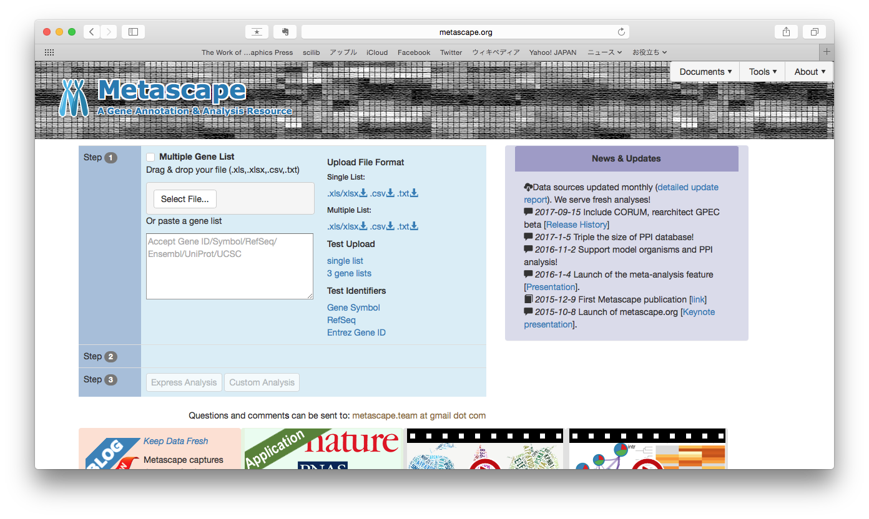Open the Documents dropdown menu
This screenshot has width=869, height=519.
tap(705, 72)
